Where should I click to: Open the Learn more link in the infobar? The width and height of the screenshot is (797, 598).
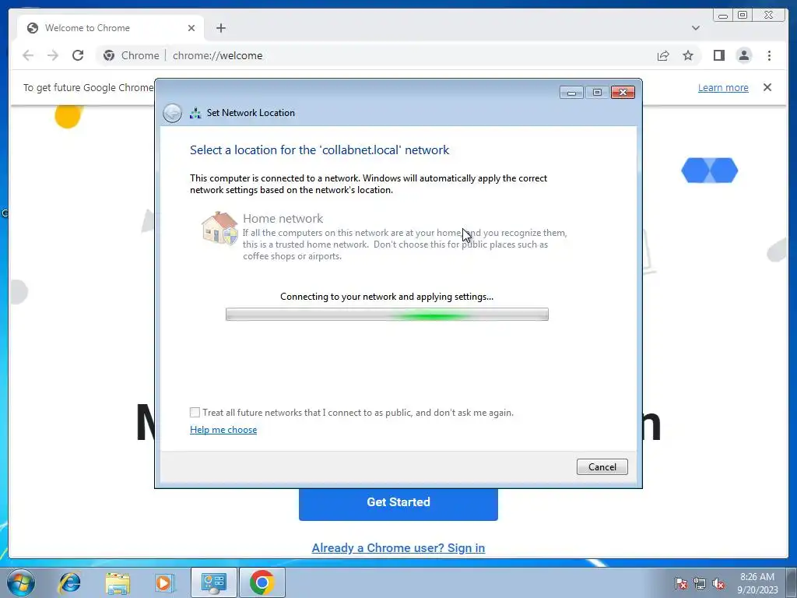tap(723, 87)
